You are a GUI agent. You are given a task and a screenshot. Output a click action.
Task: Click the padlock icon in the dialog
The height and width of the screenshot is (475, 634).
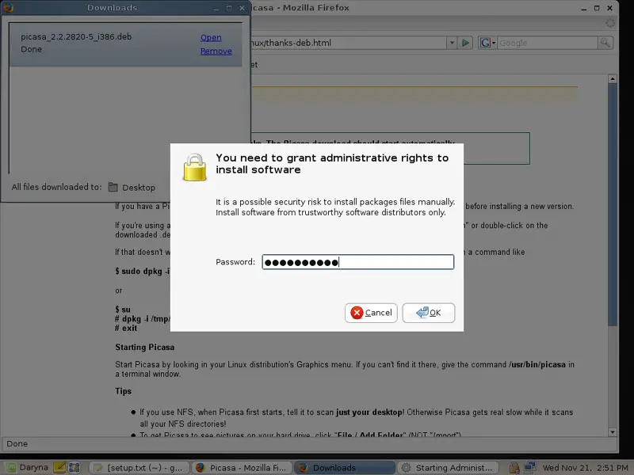pos(195,167)
